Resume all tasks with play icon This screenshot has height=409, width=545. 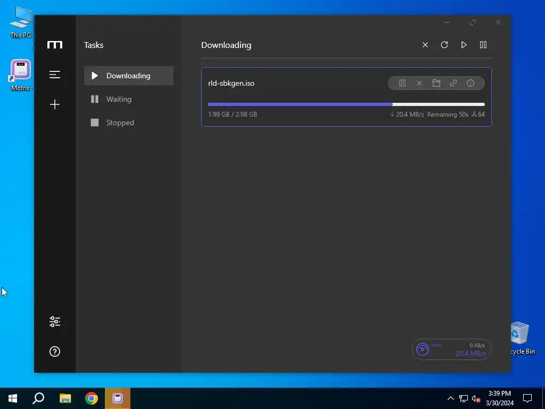click(464, 45)
